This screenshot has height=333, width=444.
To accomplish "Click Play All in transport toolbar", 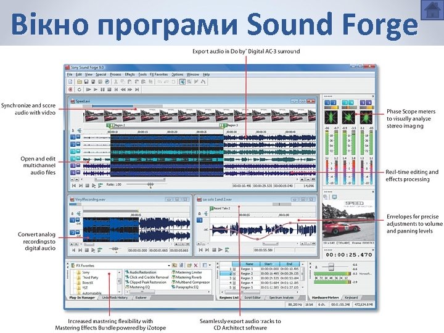I will 88,89.
